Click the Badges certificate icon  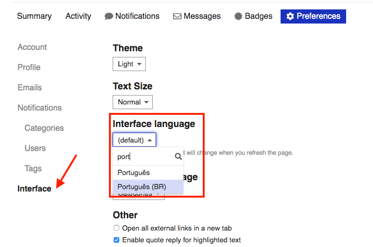pyautogui.click(x=239, y=16)
